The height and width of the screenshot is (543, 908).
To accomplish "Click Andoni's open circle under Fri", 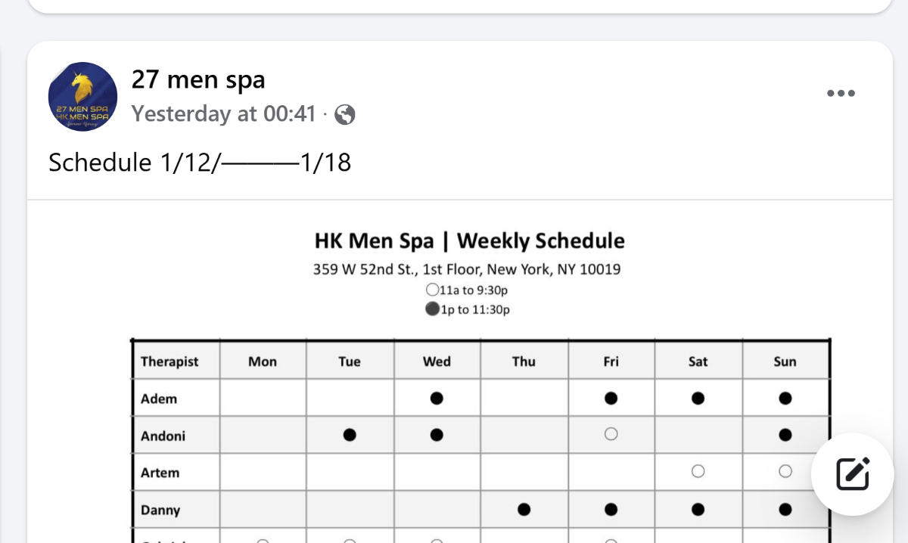I will pos(611,434).
